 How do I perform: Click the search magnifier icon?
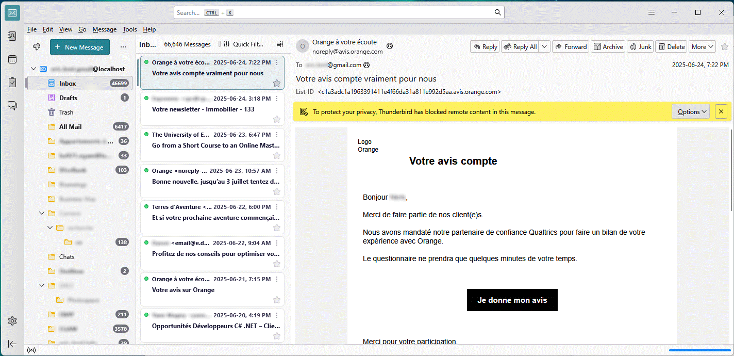pyautogui.click(x=498, y=12)
